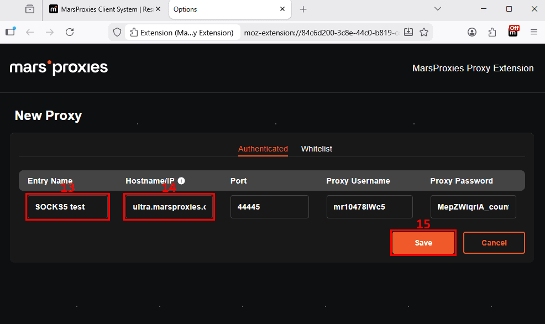Toggle the sidebar icon in the toolbar
545x324 pixels.
click(x=11, y=32)
